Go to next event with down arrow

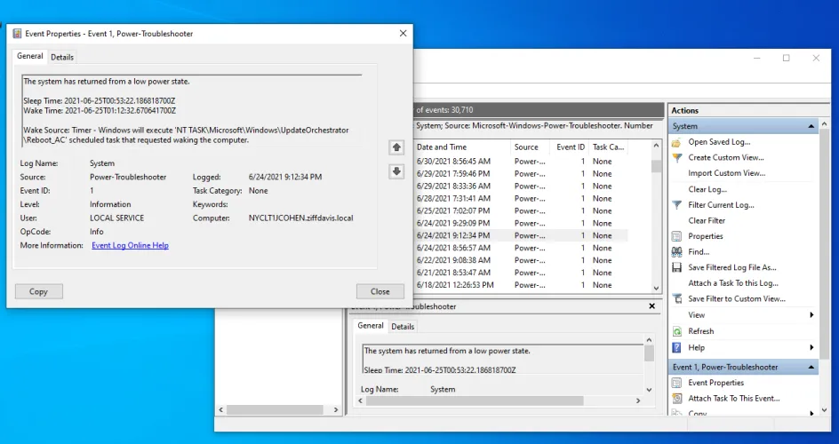pos(396,171)
